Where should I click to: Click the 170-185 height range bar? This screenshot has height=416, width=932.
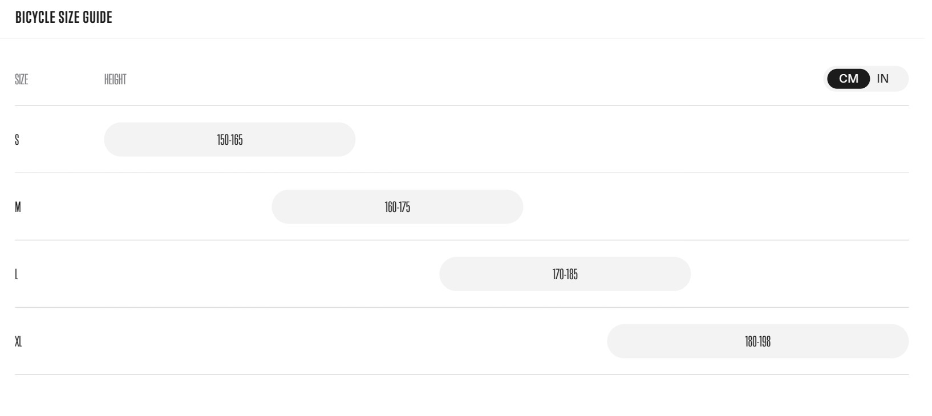[565, 274]
